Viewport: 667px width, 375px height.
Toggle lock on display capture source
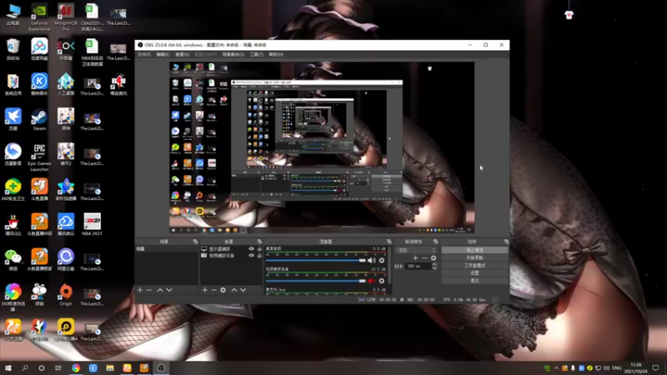259,248
